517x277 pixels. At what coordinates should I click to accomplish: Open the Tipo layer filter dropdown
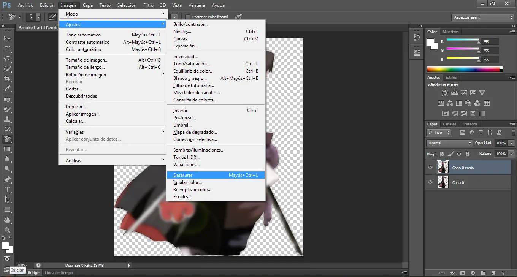click(x=439, y=133)
